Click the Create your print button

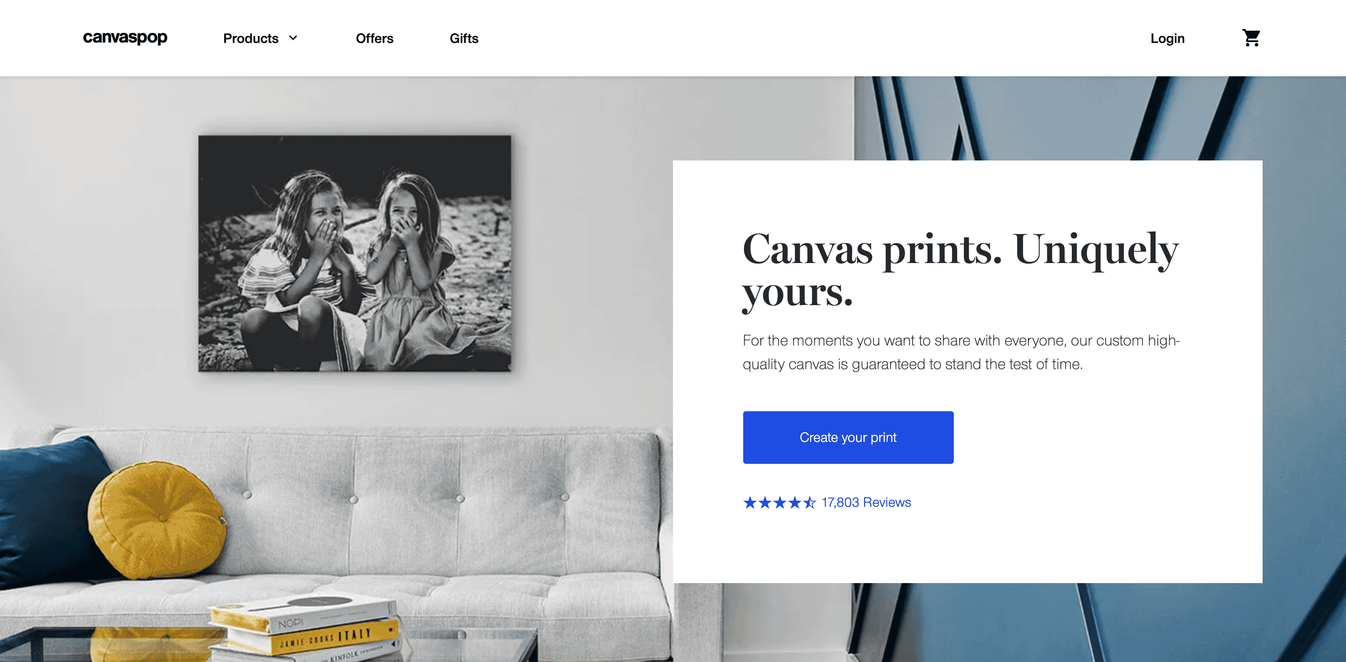[x=848, y=437]
